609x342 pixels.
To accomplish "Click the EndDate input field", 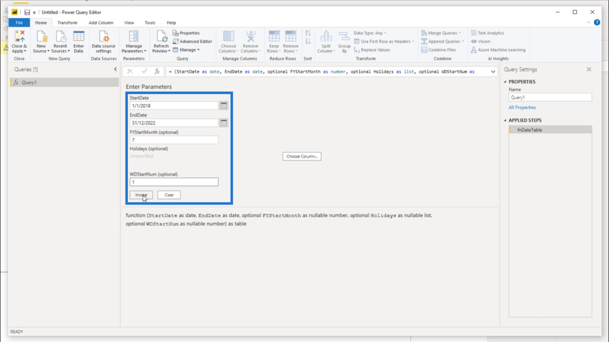I will tap(174, 123).
